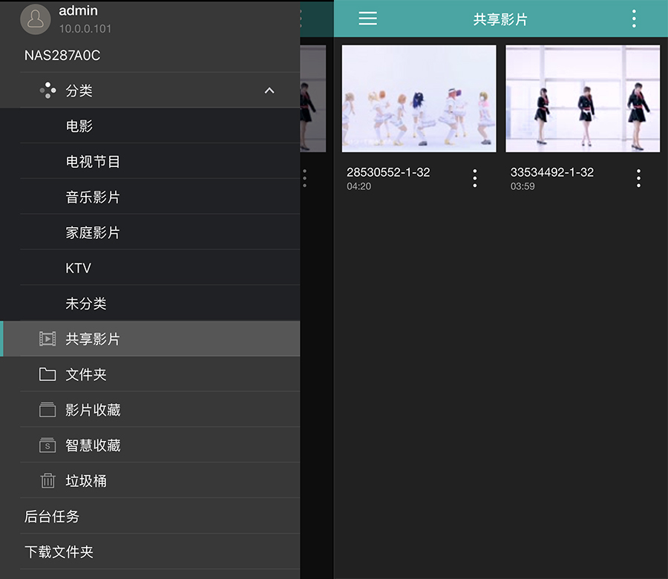Click the 文件夹 folder icon
This screenshot has width=668, height=579.
click(x=48, y=375)
